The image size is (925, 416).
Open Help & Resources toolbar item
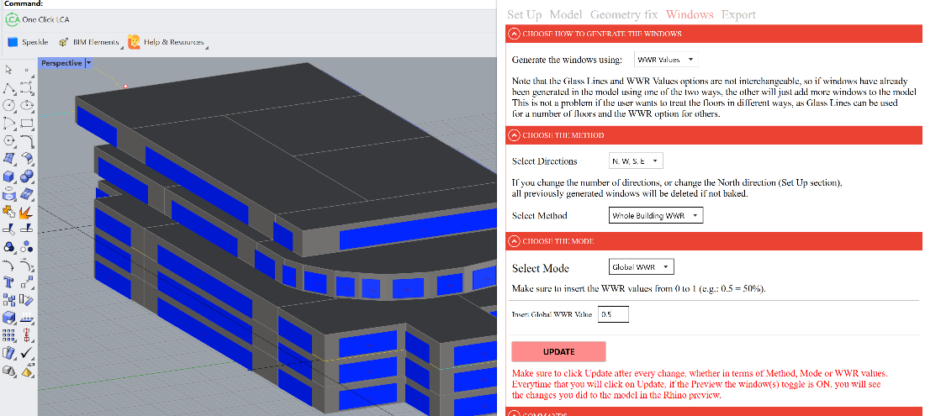click(166, 41)
